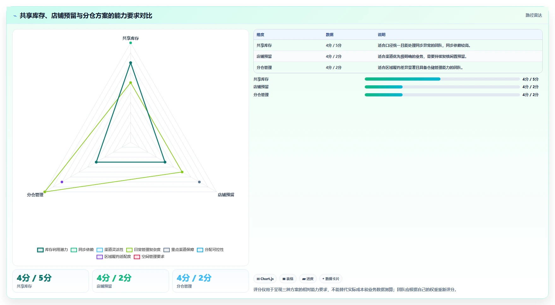The image size is (555, 305).
Task: Click the 店铺预留 radar axis label
Action: 226,195
